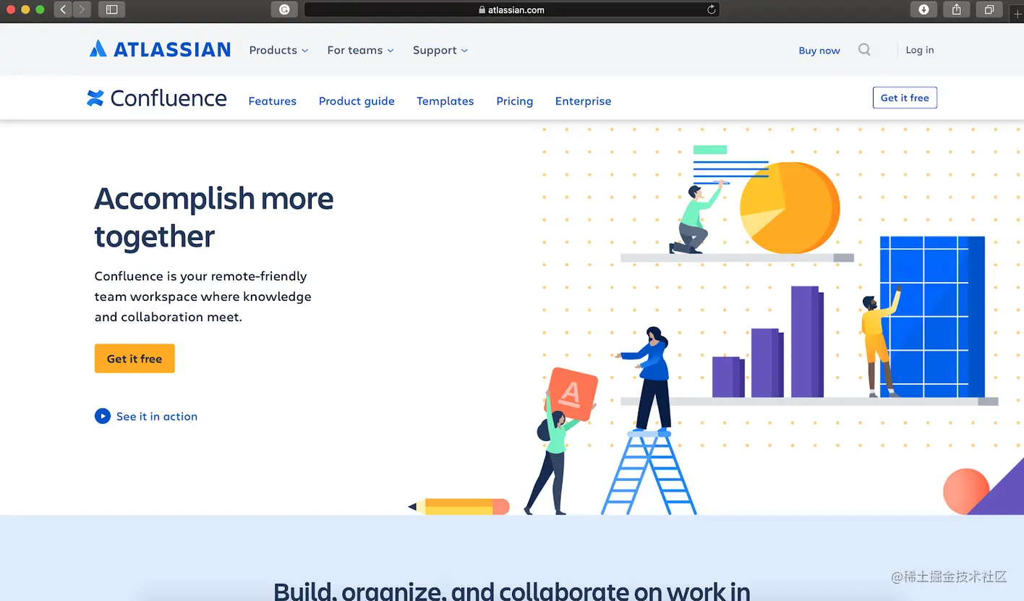Click the Atlassian logo

(160, 49)
